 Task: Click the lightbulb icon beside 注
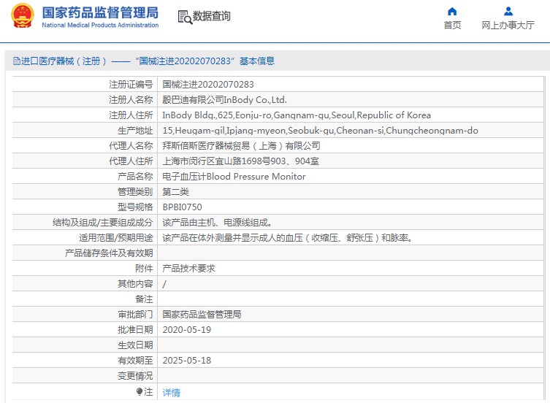(x=140, y=391)
